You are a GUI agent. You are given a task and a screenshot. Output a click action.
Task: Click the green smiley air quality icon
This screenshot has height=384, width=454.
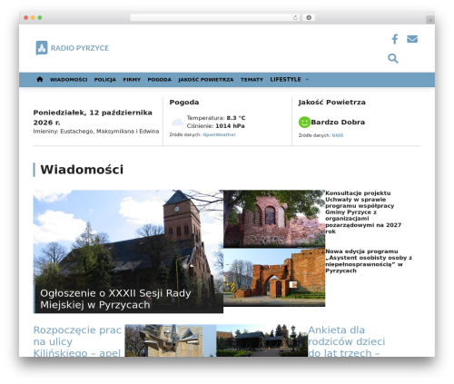[304, 123]
